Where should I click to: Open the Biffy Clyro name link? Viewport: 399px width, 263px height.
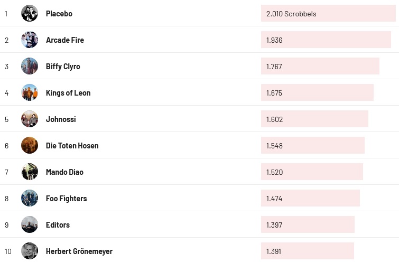63,67
